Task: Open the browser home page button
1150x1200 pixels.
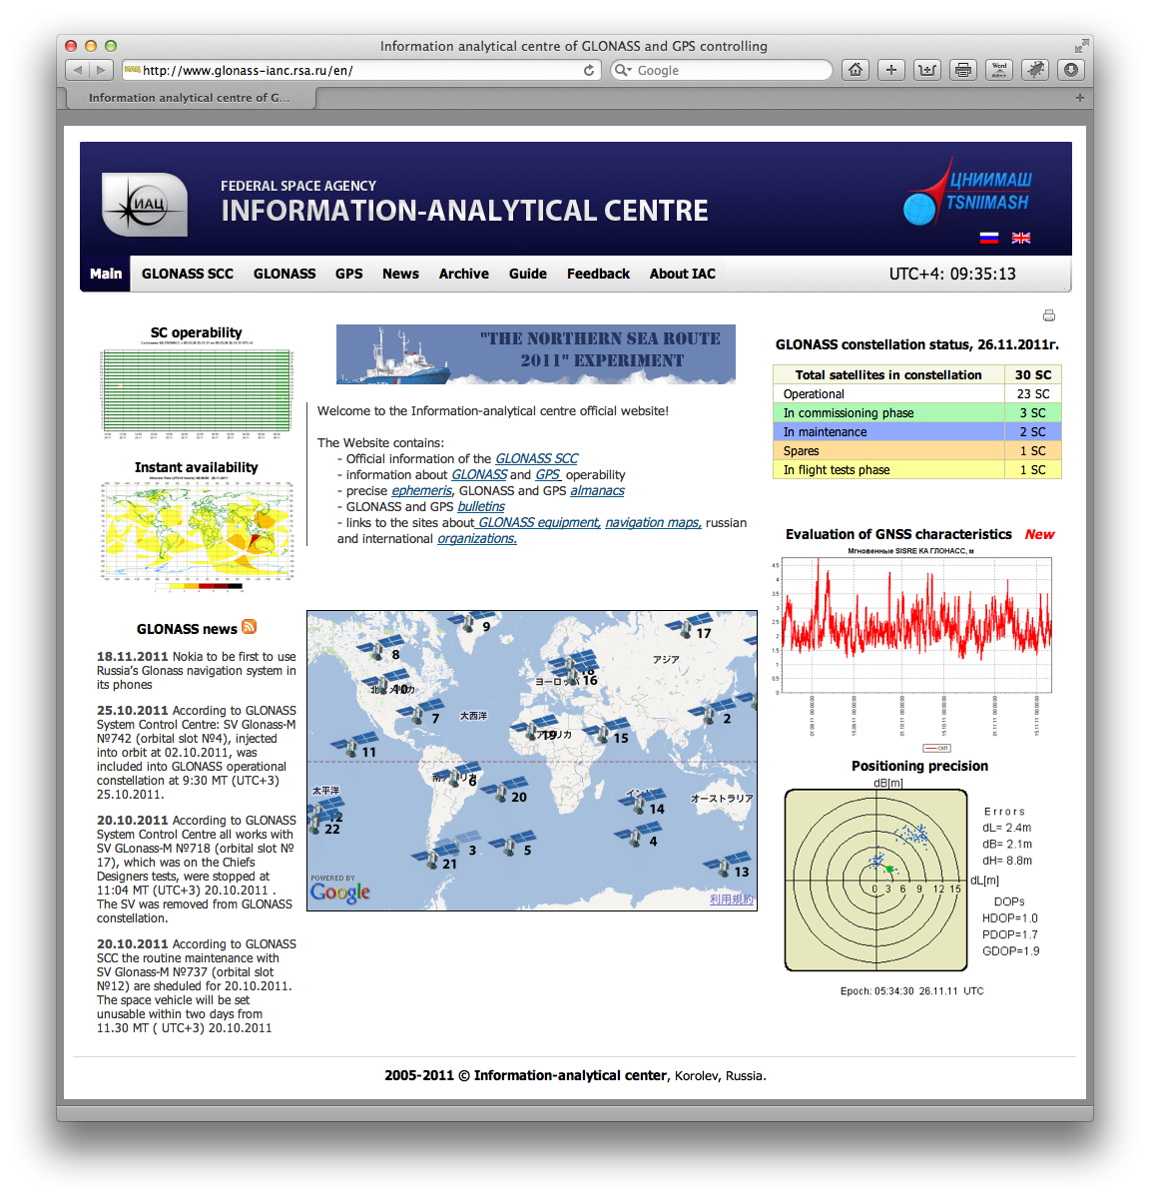Action: tap(856, 70)
